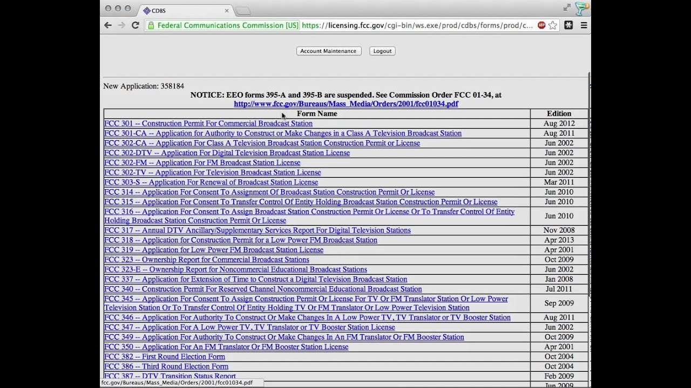Open FCC 319 Low Power FM License link
This screenshot has height=388, width=691.
[214, 250]
